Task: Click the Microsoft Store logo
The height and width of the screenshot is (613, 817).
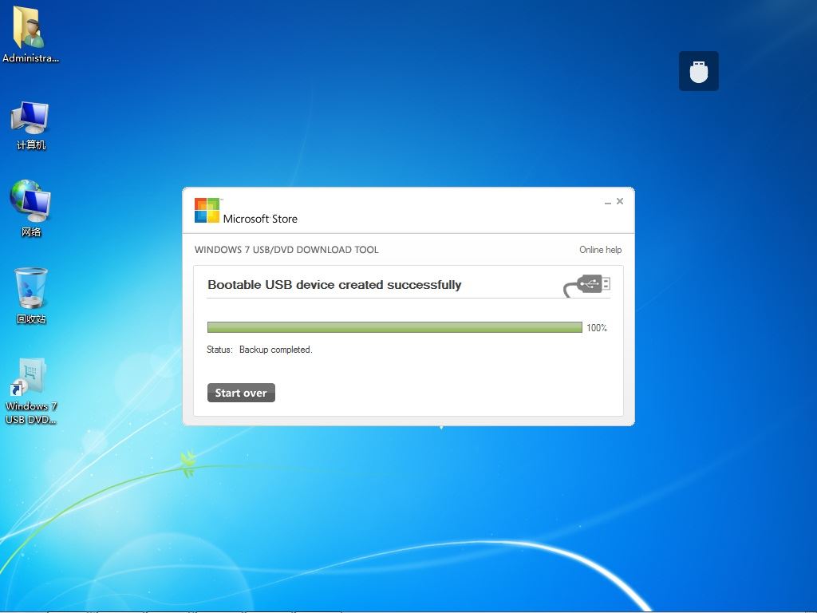Action: point(207,210)
